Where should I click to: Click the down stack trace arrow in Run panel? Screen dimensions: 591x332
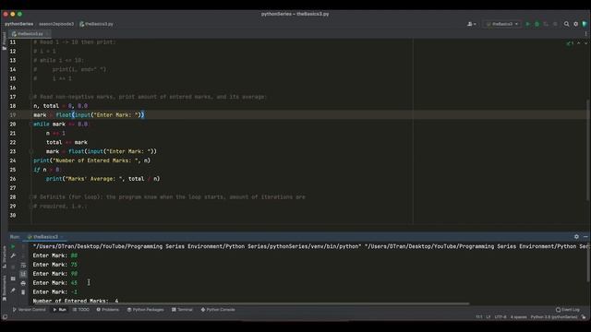pyautogui.click(x=23, y=255)
